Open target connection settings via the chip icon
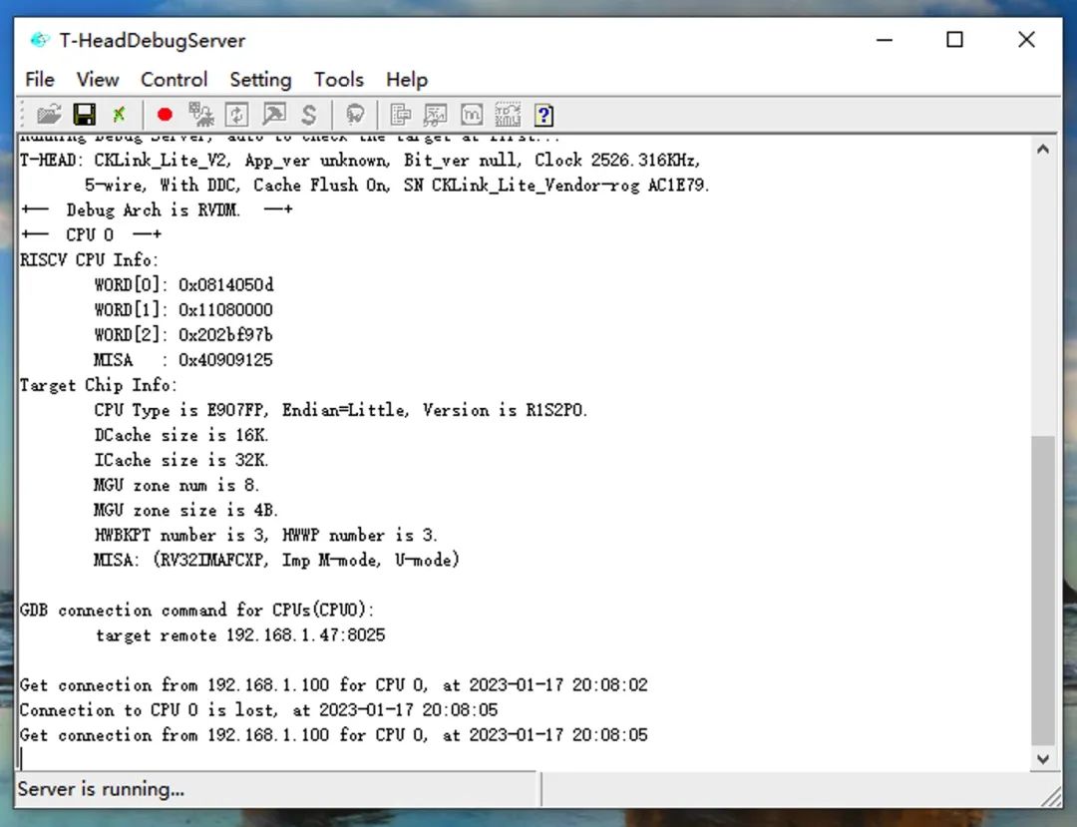The height and width of the screenshot is (827, 1077). click(201, 114)
